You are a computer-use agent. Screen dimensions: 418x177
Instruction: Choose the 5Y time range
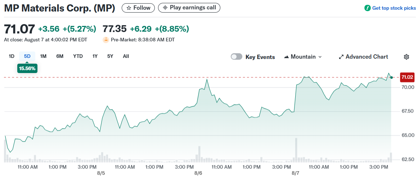pos(111,56)
